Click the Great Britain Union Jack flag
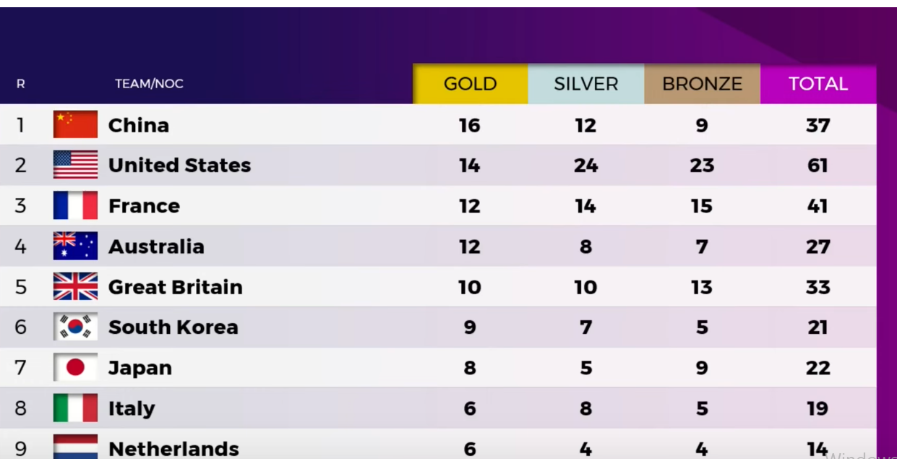The height and width of the screenshot is (459, 897). click(75, 286)
